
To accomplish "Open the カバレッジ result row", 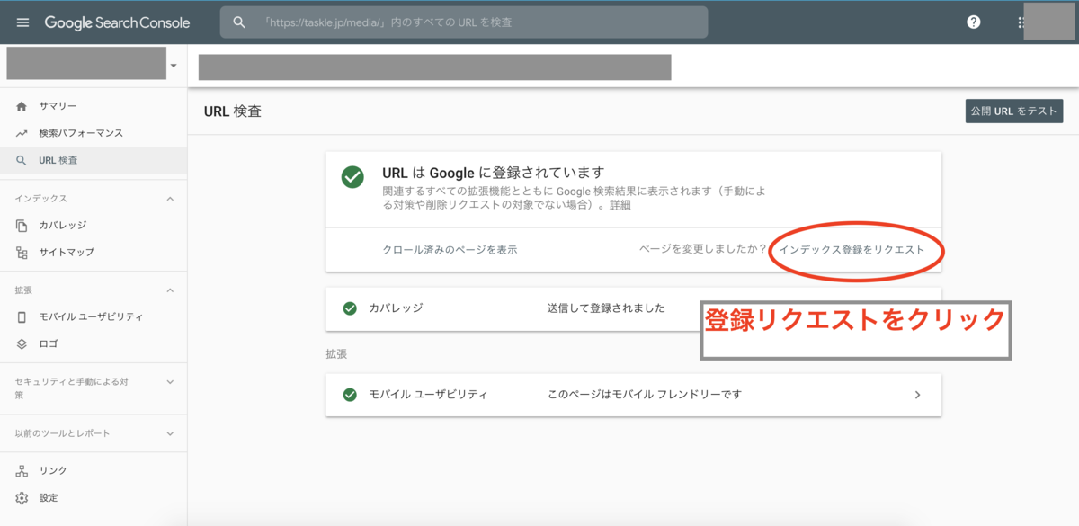I will 633,308.
